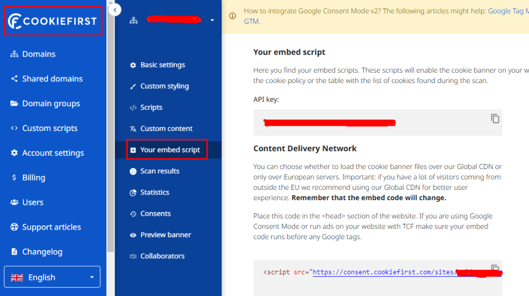Open the English language dropdown

point(52,277)
